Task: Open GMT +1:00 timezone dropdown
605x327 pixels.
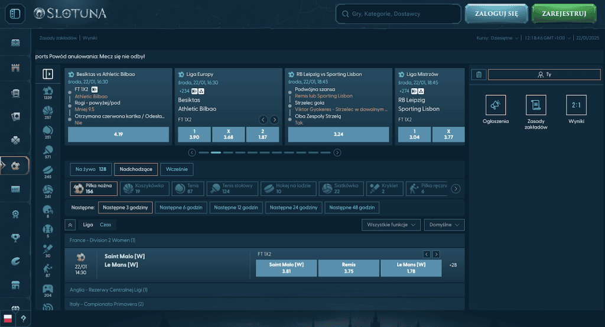Action: pos(548,38)
